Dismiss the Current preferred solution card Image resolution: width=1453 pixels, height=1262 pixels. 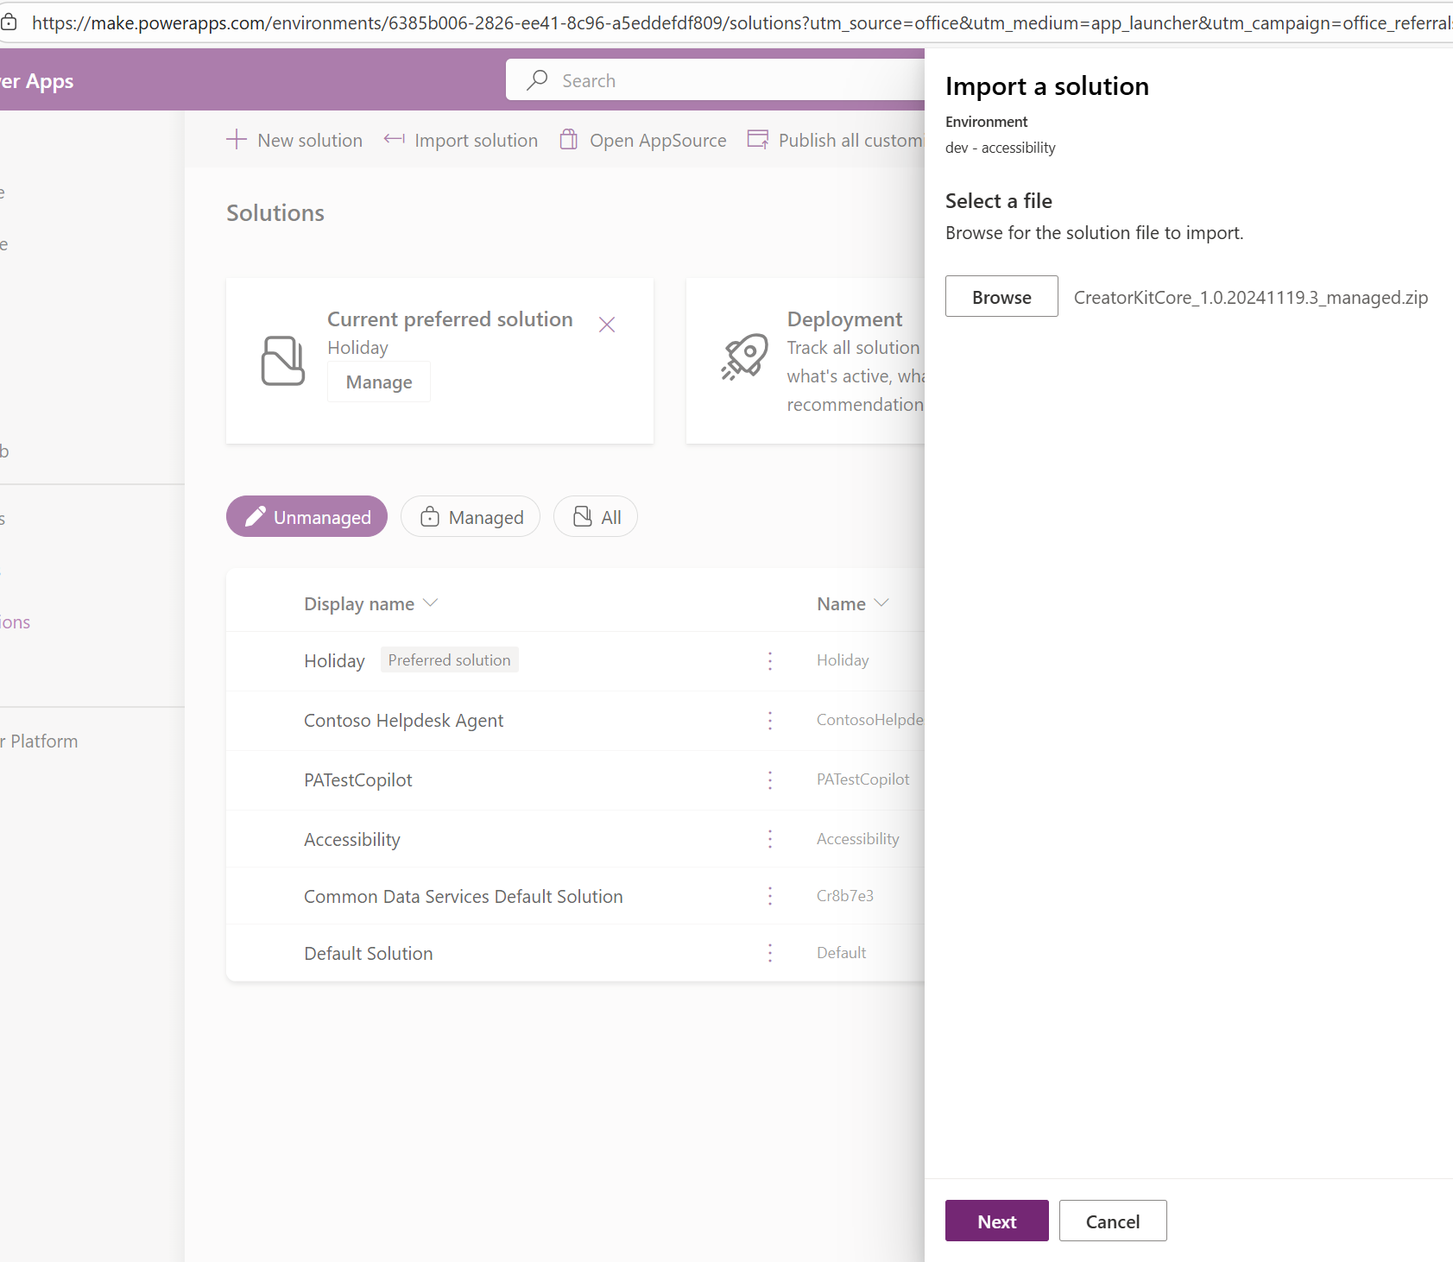point(607,325)
